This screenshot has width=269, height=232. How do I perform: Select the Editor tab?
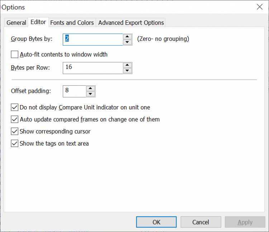tap(38, 22)
